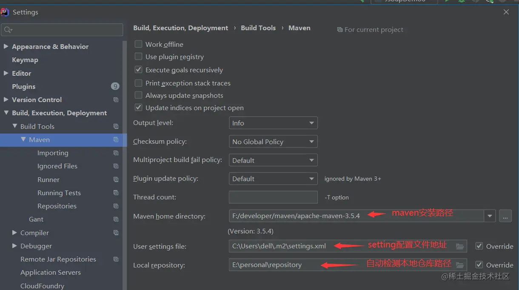This screenshot has height=290, width=519.
Task: Click the IntelliJ IDEA logo in title bar
Action: tap(5, 12)
